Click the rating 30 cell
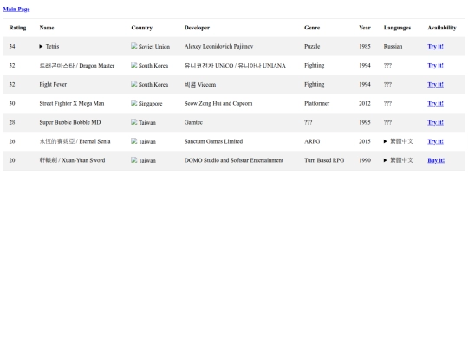The image size is (468, 351). (x=12, y=104)
